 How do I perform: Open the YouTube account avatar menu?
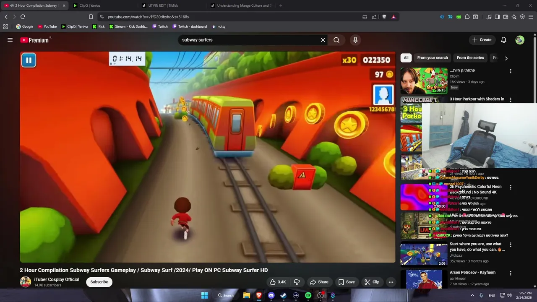pyautogui.click(x=520, y=40)
